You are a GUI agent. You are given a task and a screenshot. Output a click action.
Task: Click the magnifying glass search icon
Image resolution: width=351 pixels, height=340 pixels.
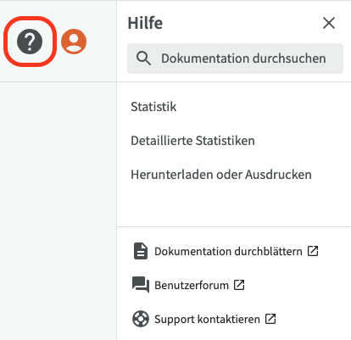[143, 59]
